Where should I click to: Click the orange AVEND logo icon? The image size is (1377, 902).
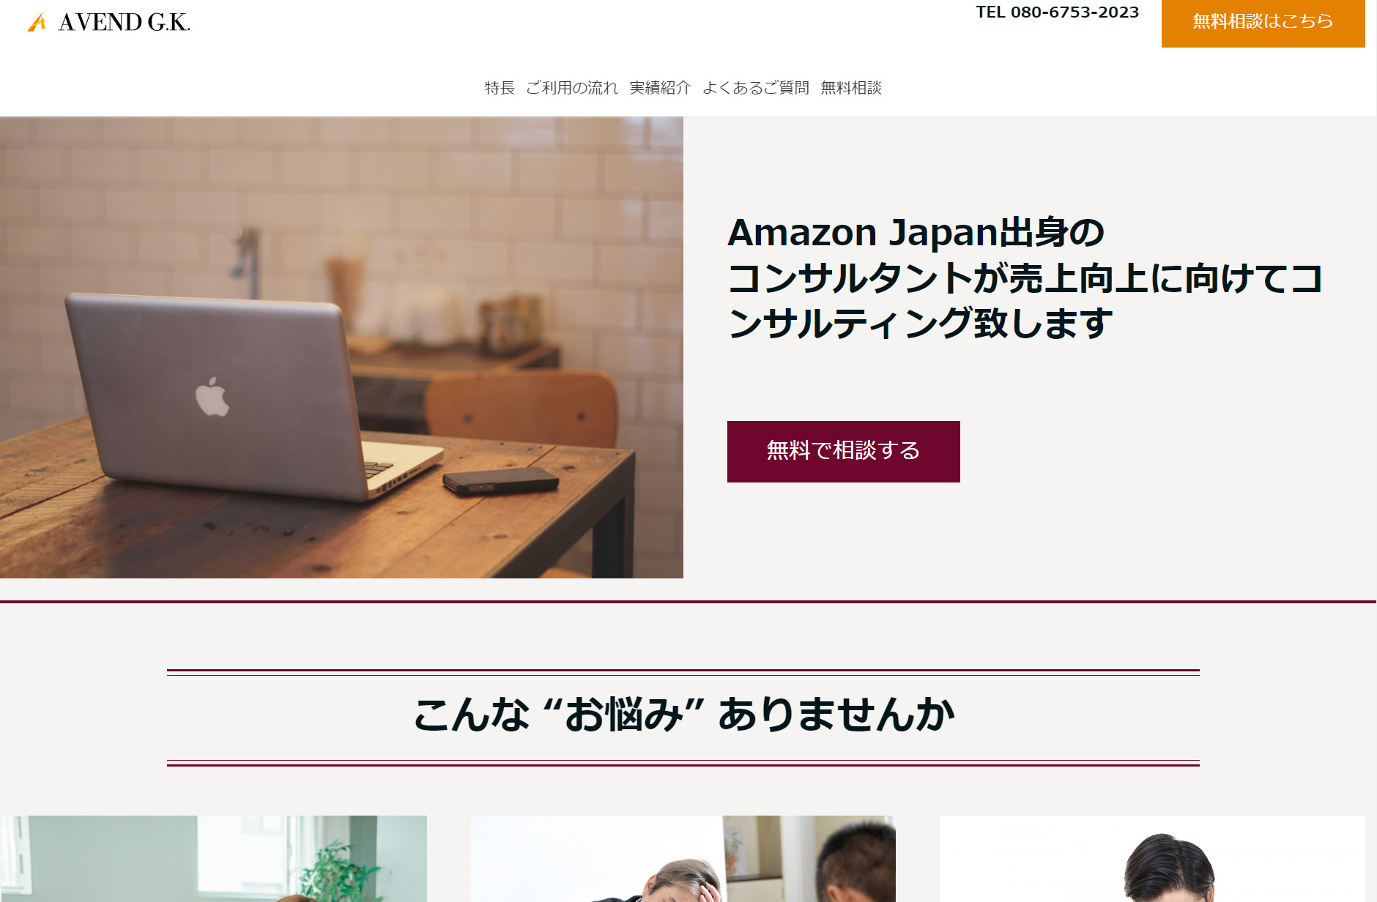click(x=37, y=23)
